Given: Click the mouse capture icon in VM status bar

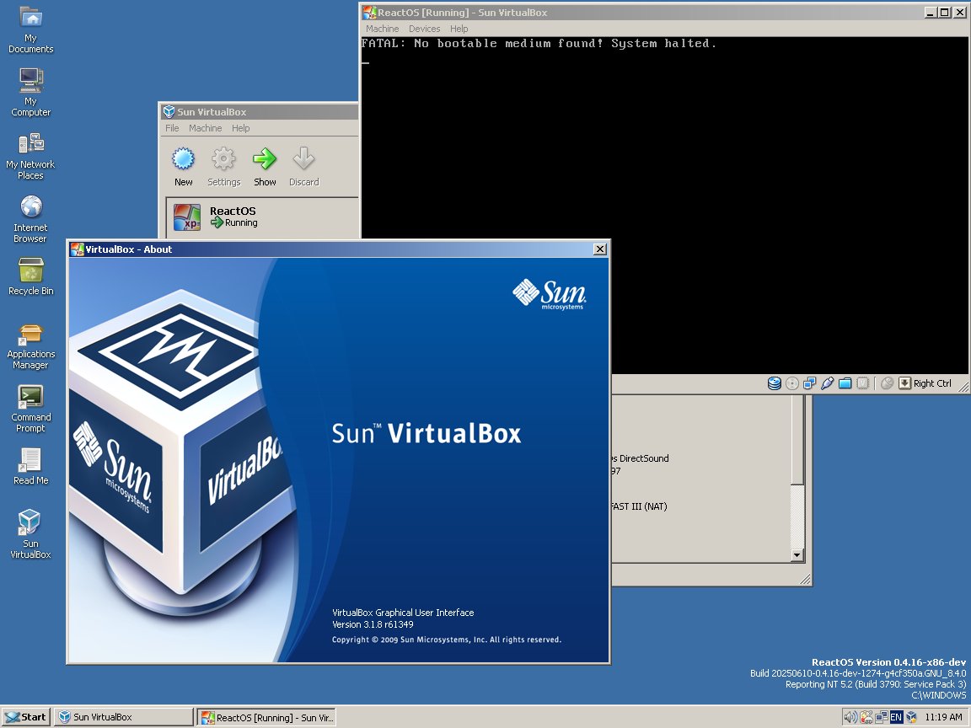Looking at the screenshot, I should pyautogui.click(x=887, y=383).
